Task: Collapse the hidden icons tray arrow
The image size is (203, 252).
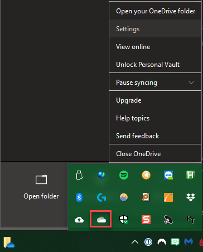Action: click(135, 242)
